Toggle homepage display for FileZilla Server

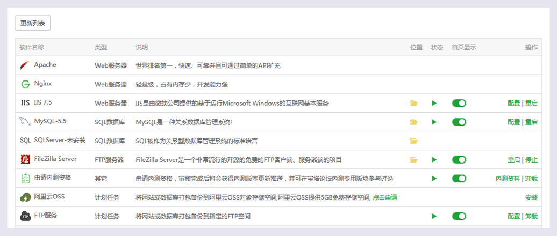459,159
